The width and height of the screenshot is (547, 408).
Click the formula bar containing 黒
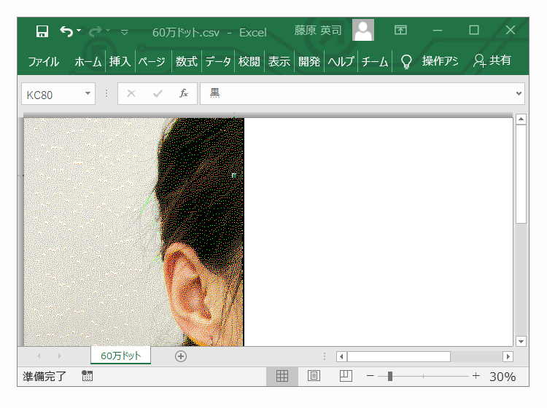[357, 93]
